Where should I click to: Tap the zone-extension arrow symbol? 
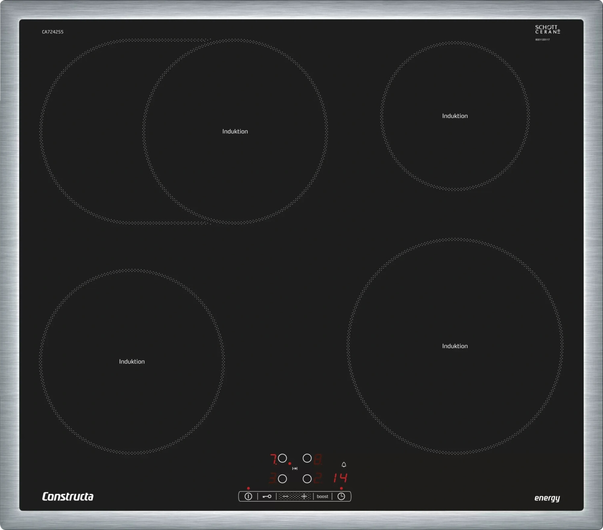[295, 469]
